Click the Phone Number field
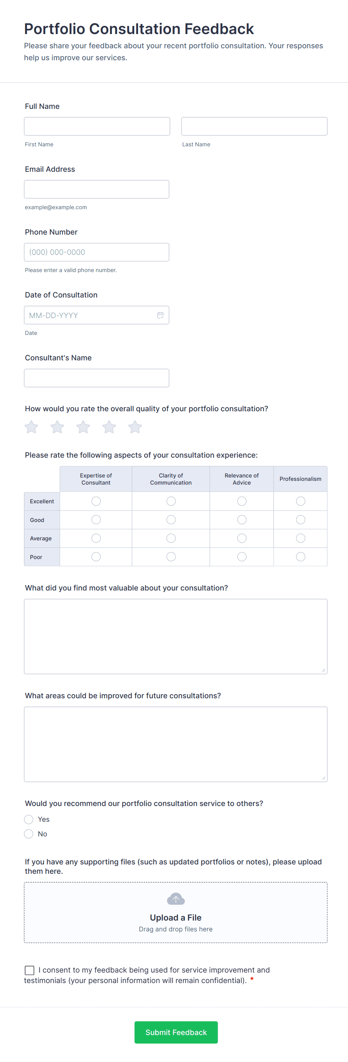348x1062 pixels. pos(97,252)
